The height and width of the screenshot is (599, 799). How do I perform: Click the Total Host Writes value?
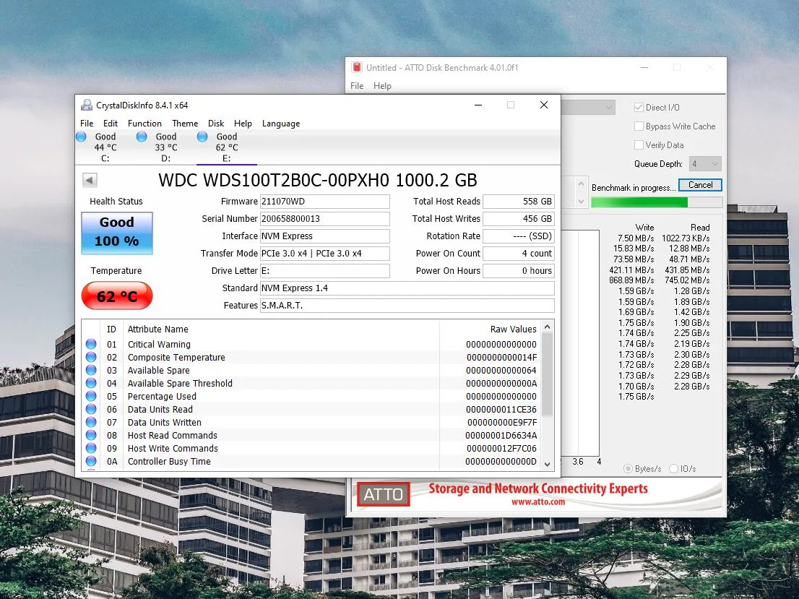coord(518,219)
